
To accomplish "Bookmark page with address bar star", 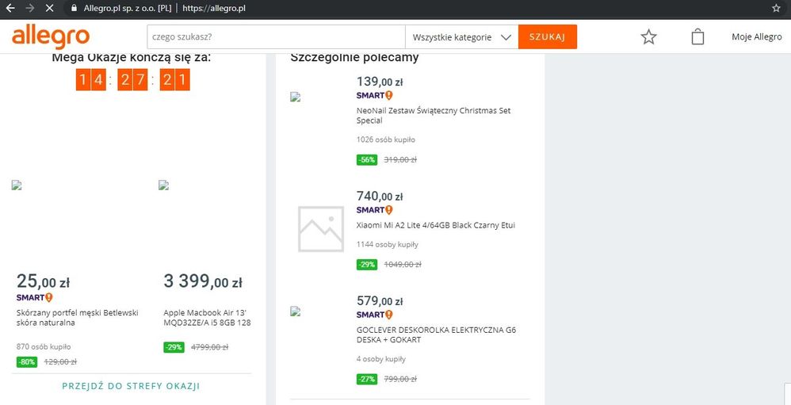I will click(775, 8).
